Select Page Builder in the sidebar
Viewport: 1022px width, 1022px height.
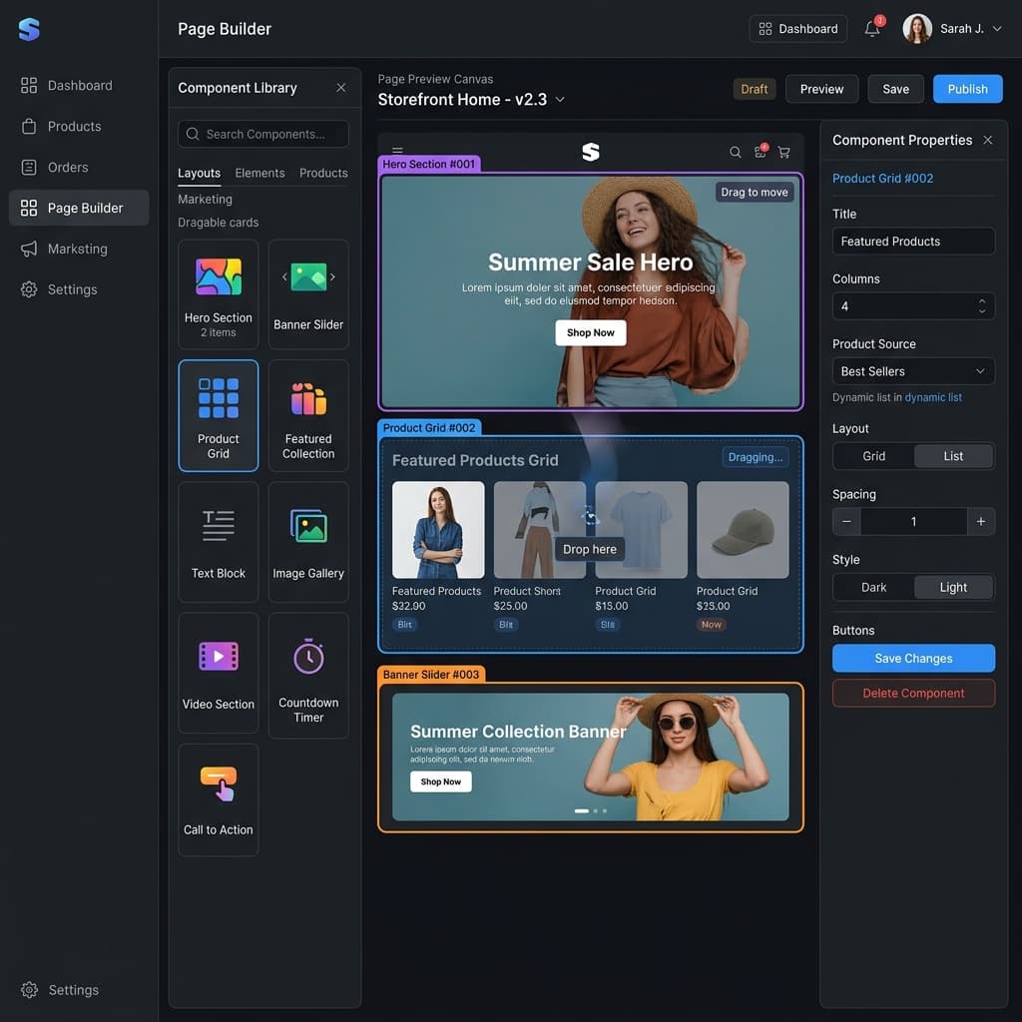point(79,208)
